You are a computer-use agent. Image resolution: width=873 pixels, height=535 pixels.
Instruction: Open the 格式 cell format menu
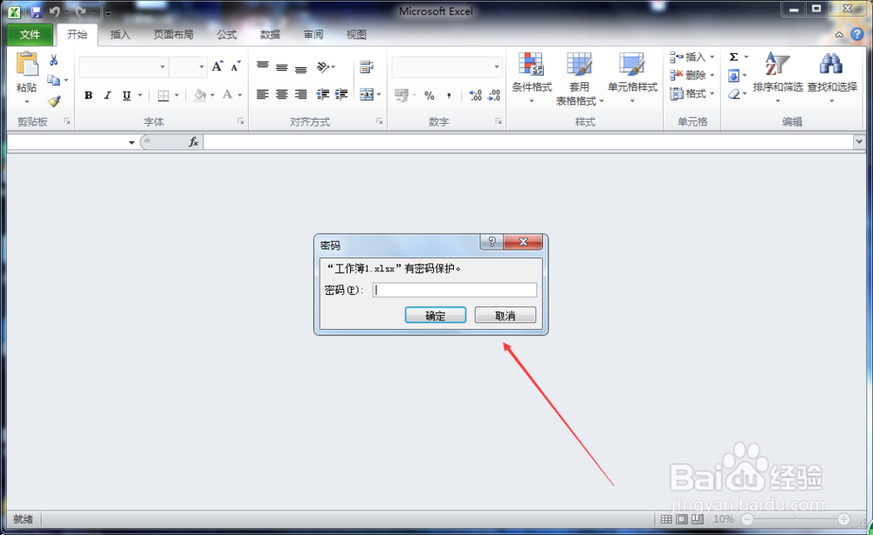point(692,93)
